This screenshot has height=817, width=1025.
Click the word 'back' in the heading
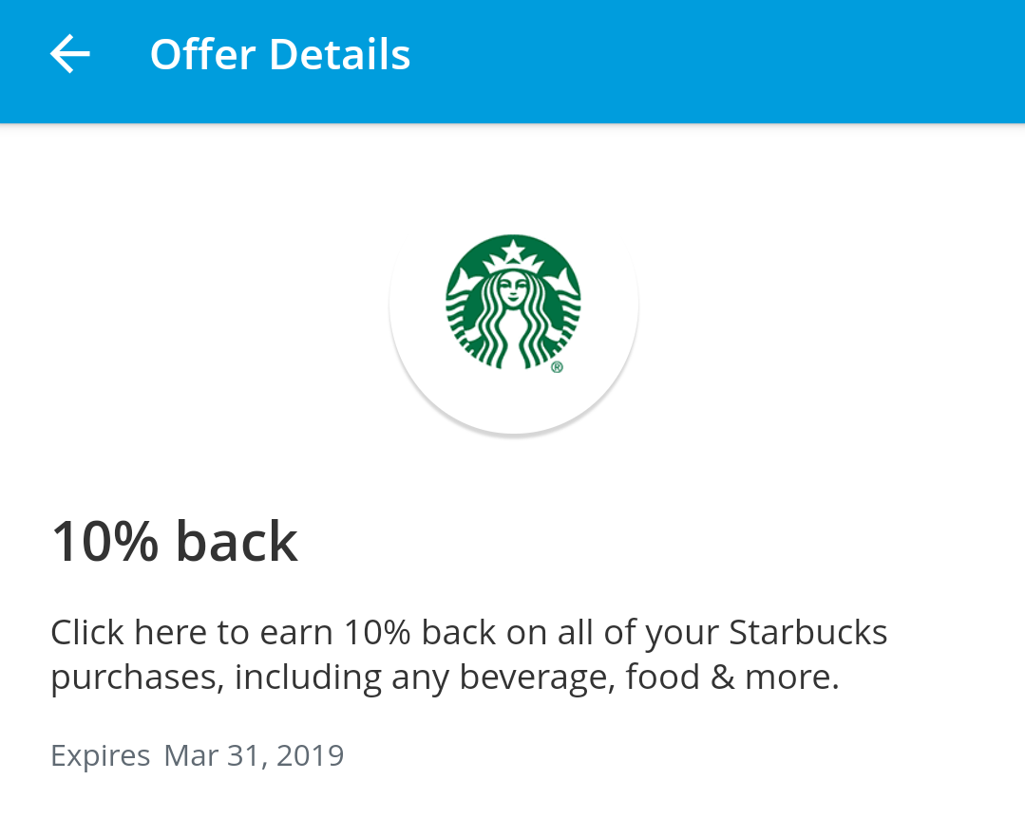(237, 542)
